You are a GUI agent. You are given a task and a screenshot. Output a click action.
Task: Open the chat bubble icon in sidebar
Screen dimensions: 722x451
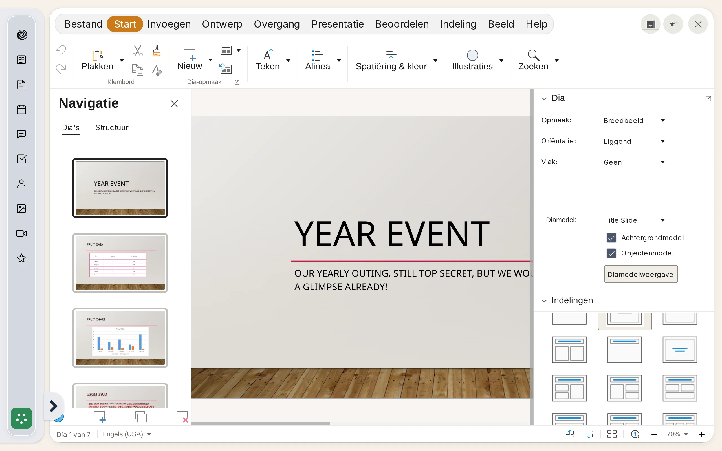click(21, 134)
